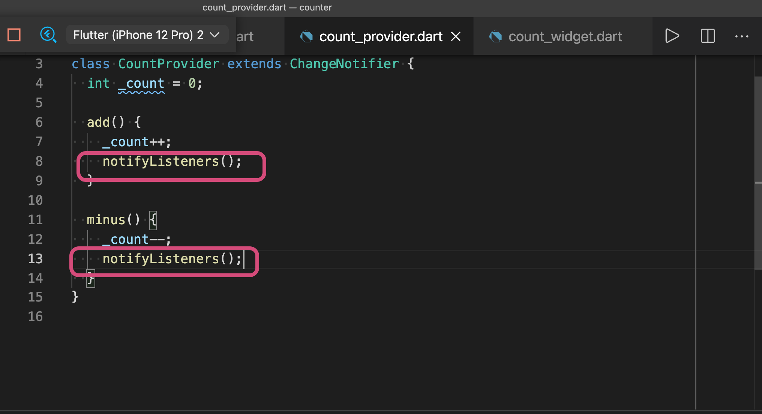The image size is (762, 414).
Task: Switch to the count_widget.dart tab
Action: tap(565, 36)
